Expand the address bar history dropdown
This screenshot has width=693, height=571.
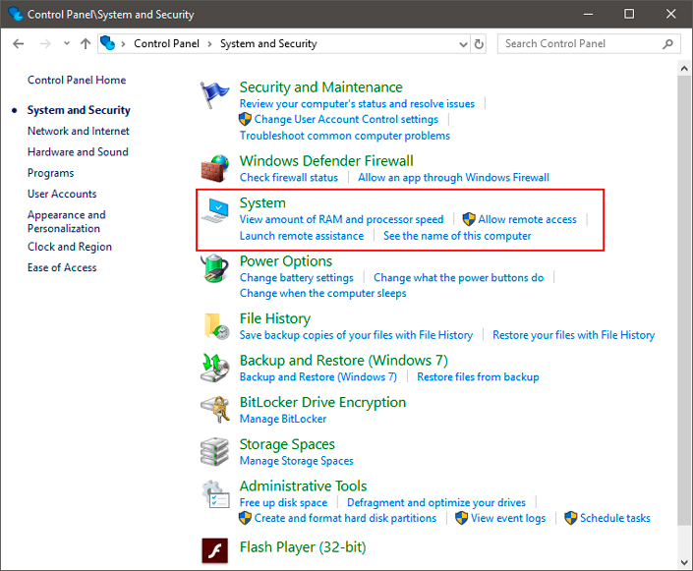point(463,44)
